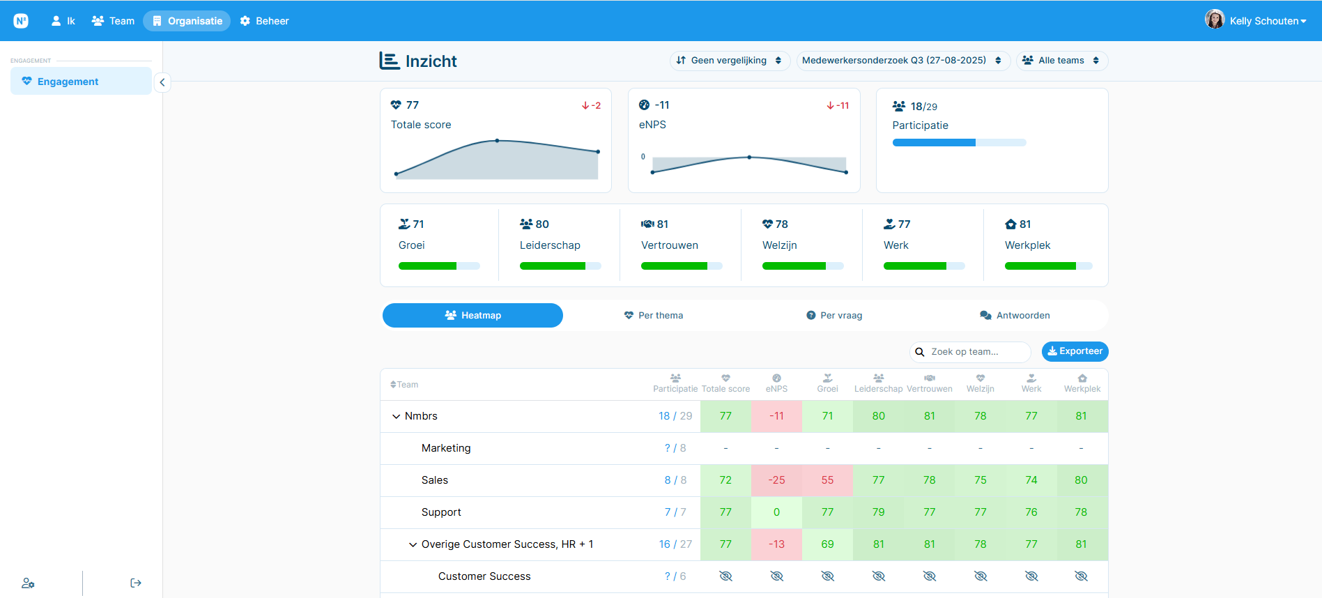Sort the heatmap by the Team column
The image size is (1322, 598).
[x=404, y=385]
